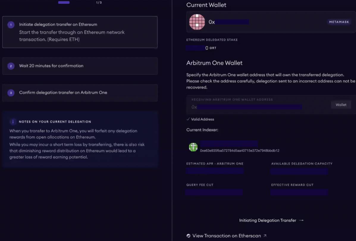
Task: Select the Confirm delegation transfer on Arbitrum One step
Action: (x=80, y=93)
